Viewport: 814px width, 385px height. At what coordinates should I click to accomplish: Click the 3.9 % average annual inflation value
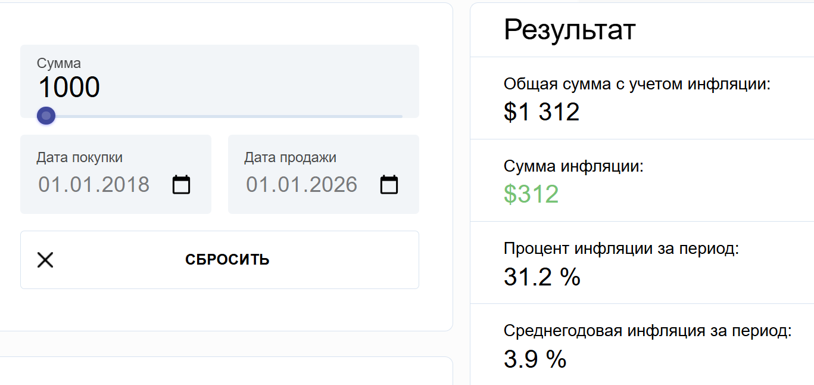point(535,359)
